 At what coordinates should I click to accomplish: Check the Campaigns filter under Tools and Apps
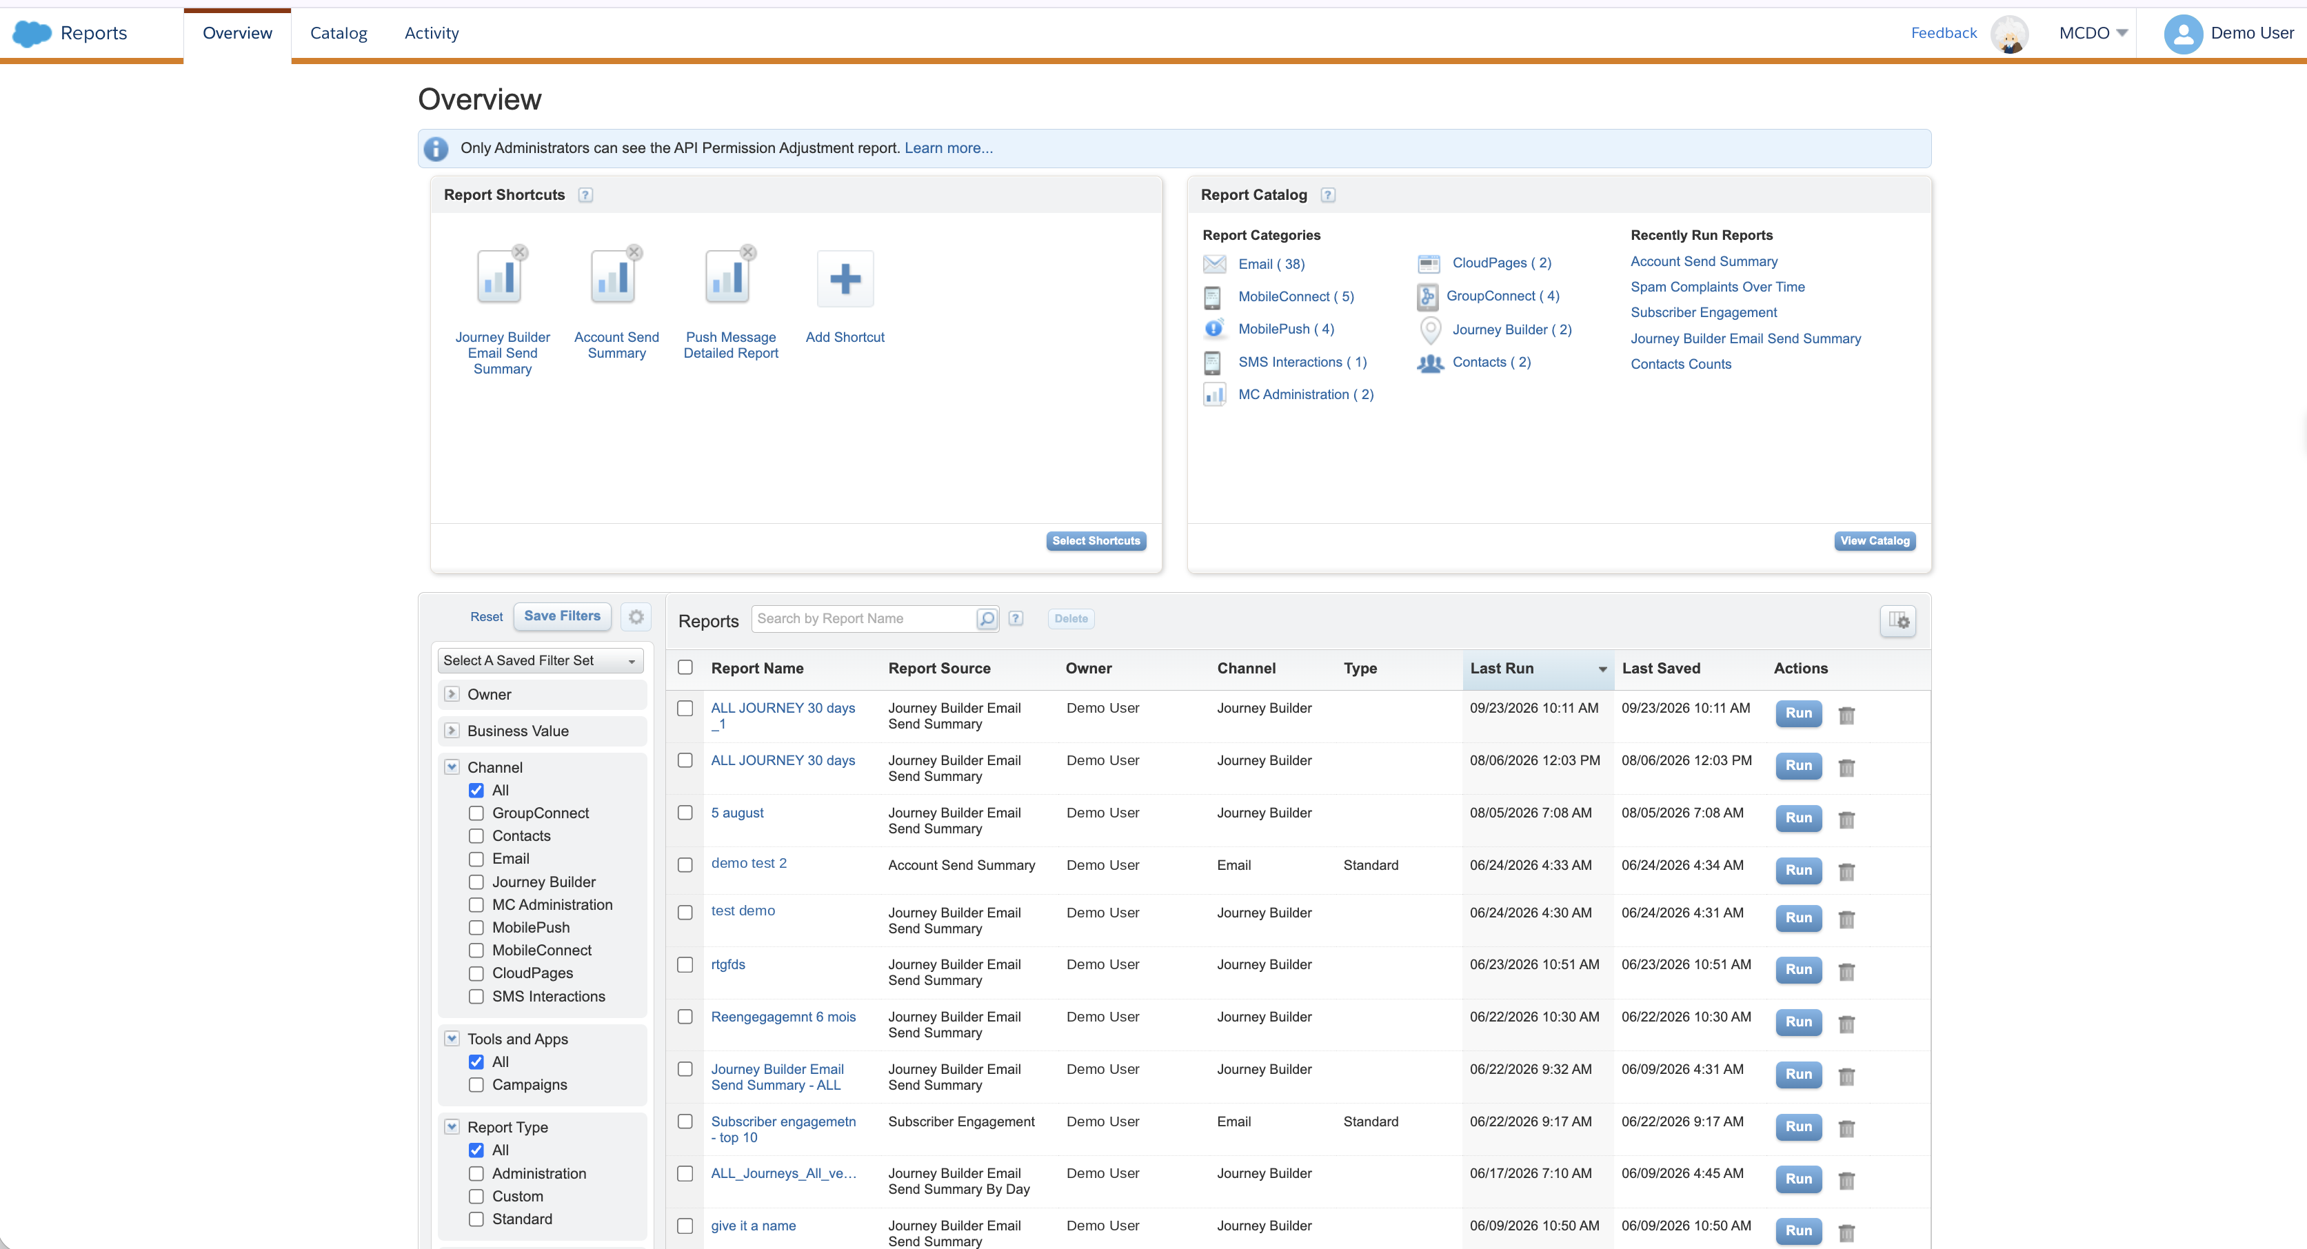click(476, 1085)
